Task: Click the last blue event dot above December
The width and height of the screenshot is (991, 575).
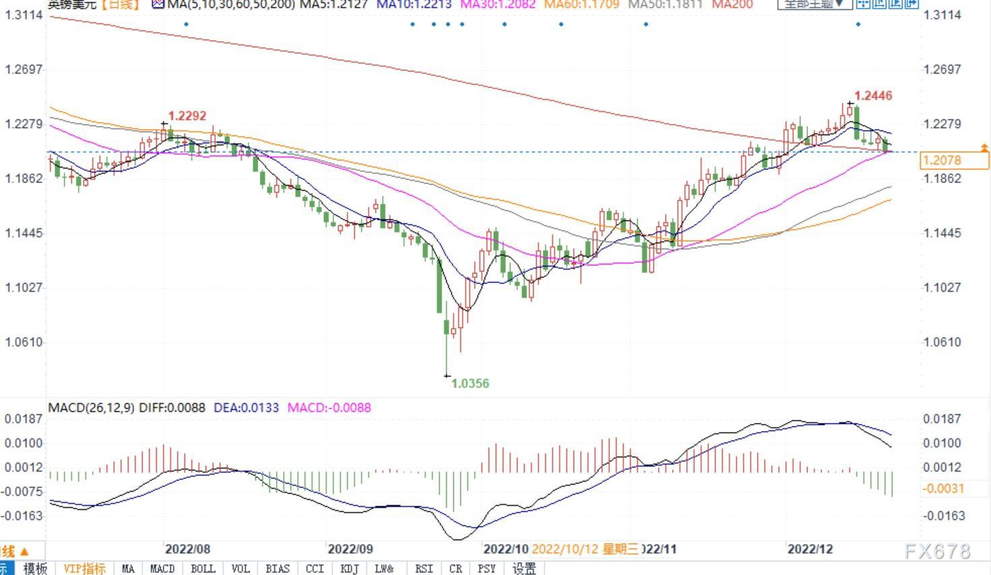Action: [x=858, y=24]
